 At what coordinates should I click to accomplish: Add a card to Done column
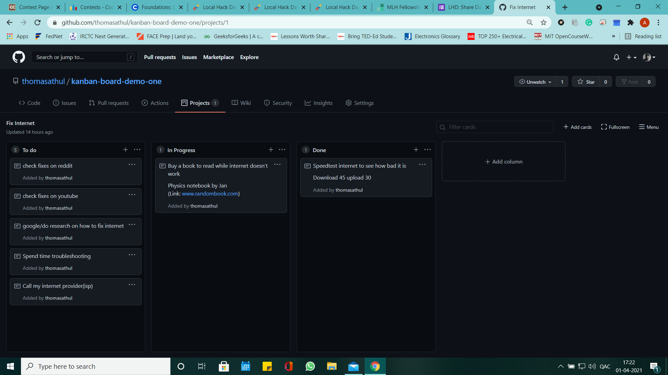coord(416,150)
